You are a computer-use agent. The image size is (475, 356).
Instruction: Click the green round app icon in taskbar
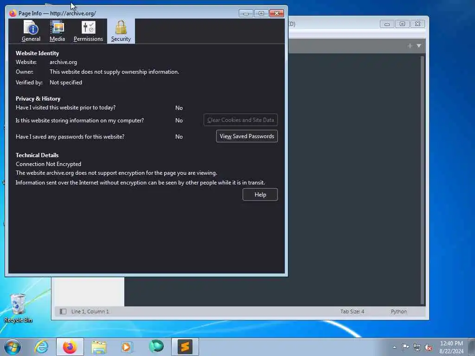pos(156,346)
